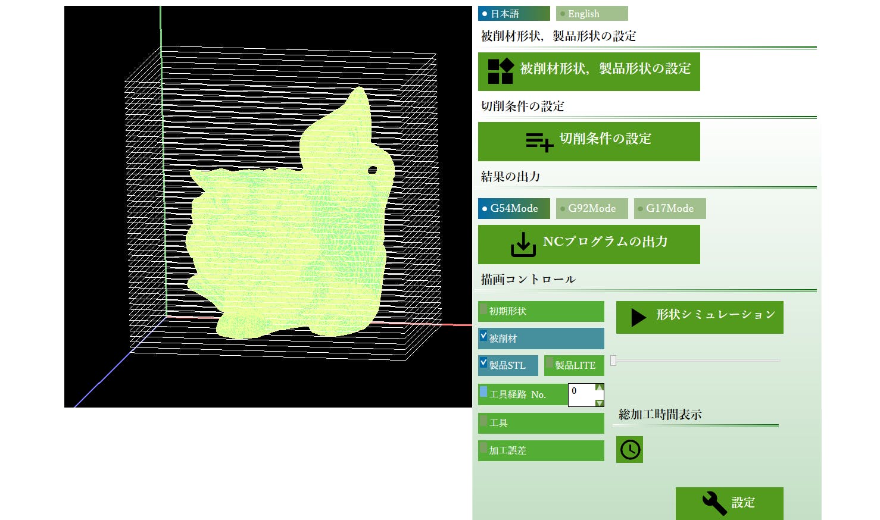Enable the 製品LITE display checkbox
The width and height of the screenshot is (880, 520).
(550, 363)
